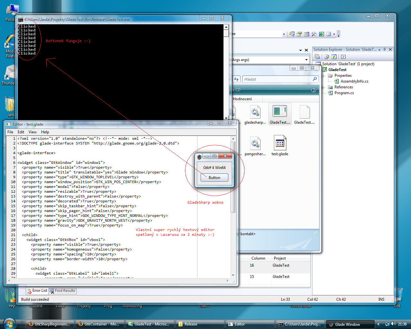Switch to Release folder taskbar button
Image resolution: width=411 pixels, height=329 pixels.
[200, 324]
